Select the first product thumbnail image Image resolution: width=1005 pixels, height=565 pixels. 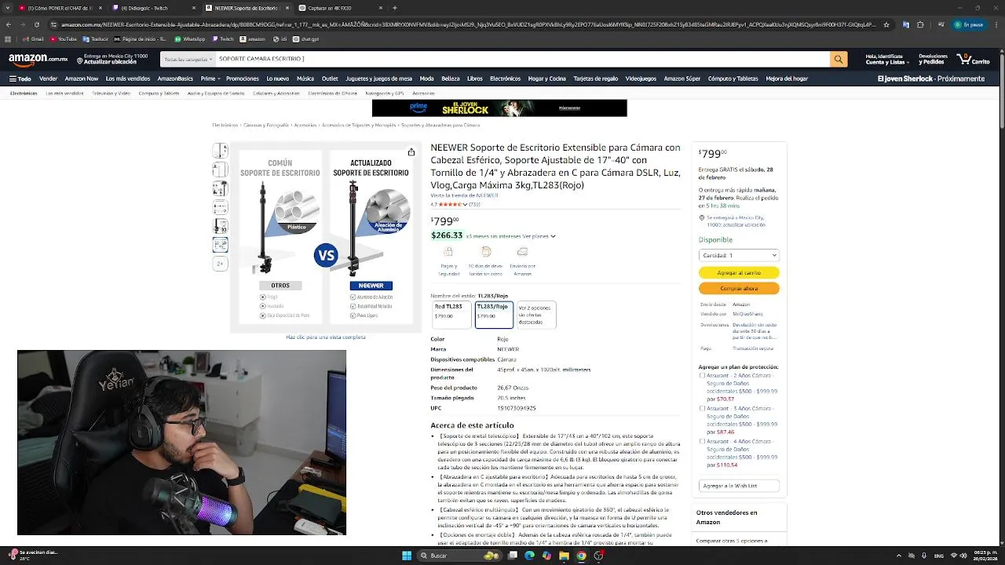click(220, 151)
